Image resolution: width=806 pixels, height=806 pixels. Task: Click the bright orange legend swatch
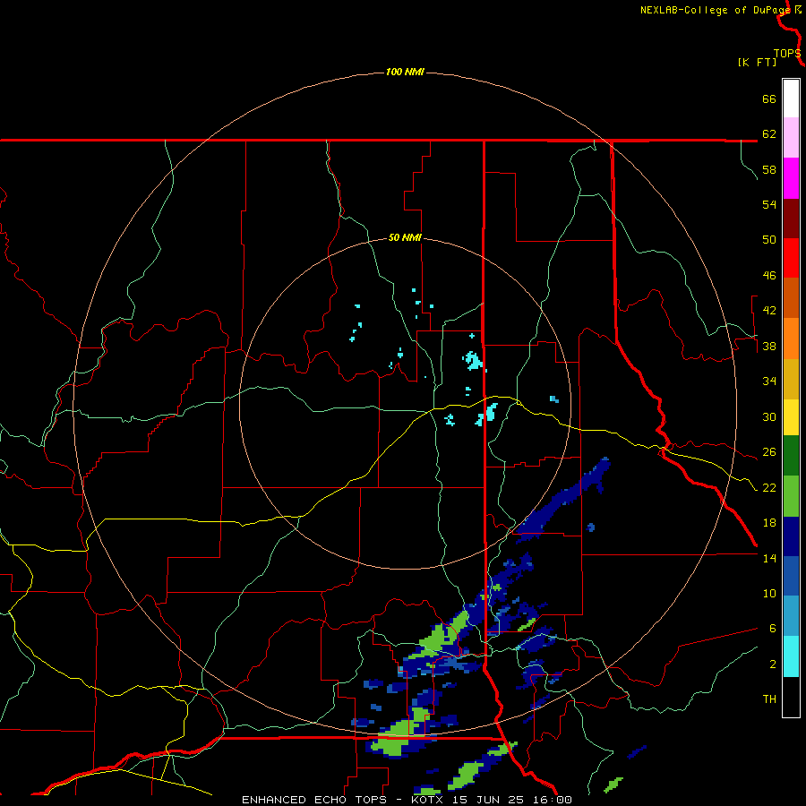791,339
